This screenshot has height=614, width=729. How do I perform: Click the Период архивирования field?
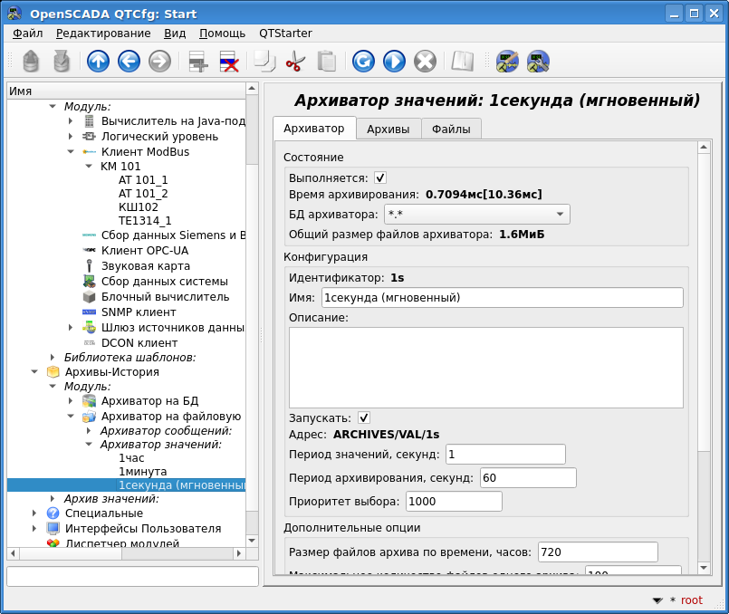click(528, 478)
